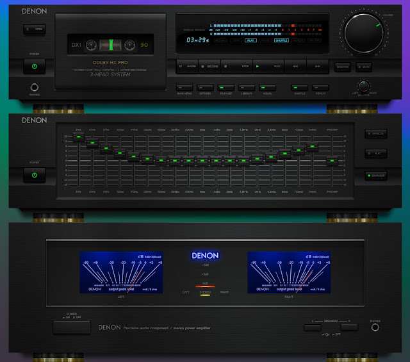Toggle the L speakers switch on amplifier
Screen dimensions: 410x362
pyautogui.click(x=313, y=327)
